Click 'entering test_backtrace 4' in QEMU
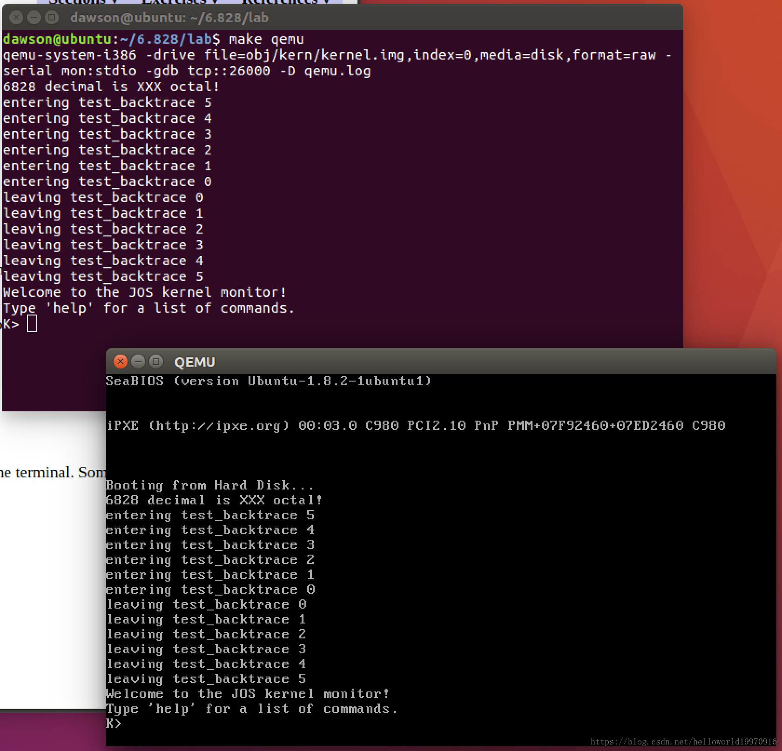The image size is (782, 751). 210,530
